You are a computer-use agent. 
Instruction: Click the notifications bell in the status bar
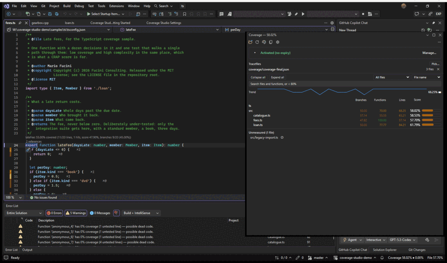pyautogui.click(x=382, y=258)
